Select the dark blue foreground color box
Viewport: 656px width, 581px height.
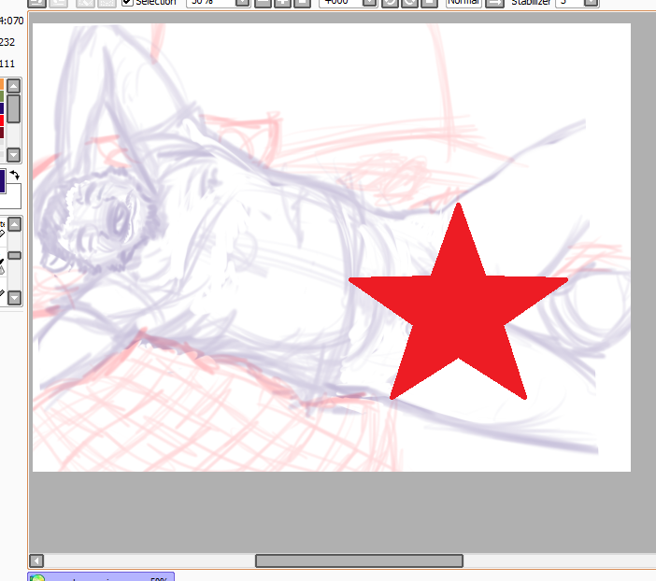click(x=2, y=180)
